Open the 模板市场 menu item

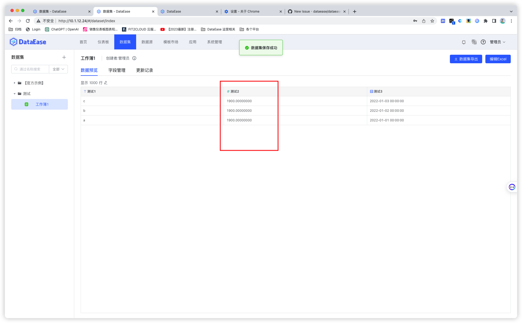[x=171, y=42]
